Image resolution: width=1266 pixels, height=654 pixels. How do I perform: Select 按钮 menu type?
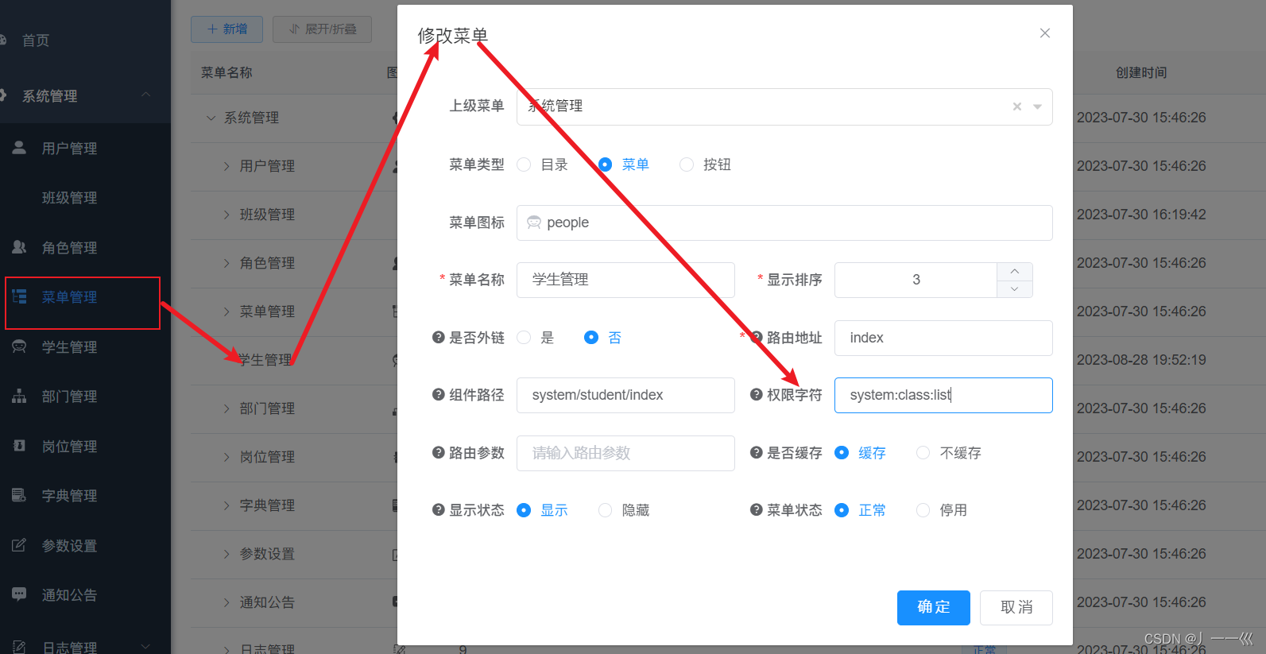point(706,164)
